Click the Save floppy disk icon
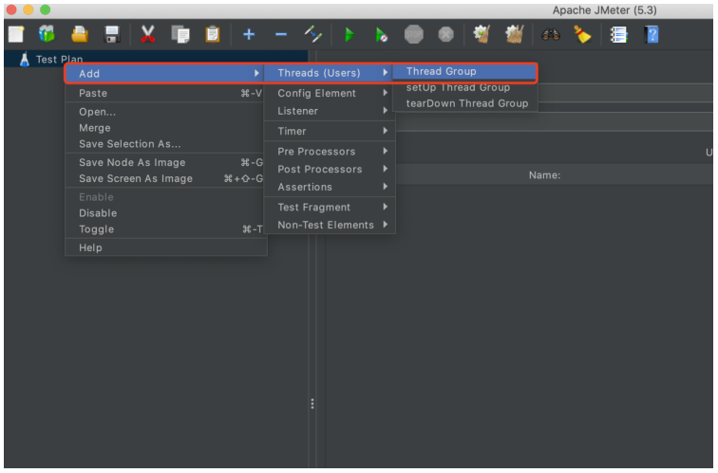 click(112, 34)
